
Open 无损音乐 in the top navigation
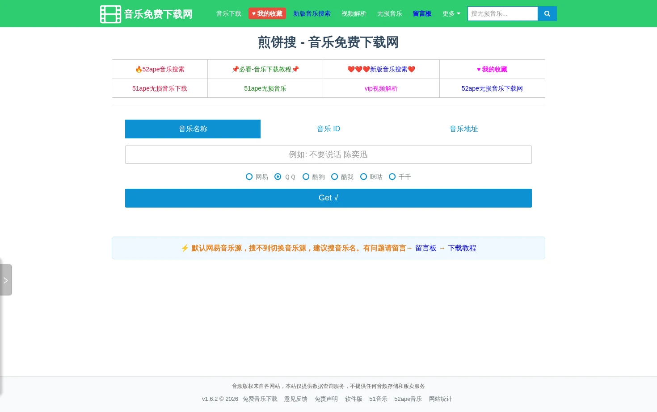coord(390,14)
